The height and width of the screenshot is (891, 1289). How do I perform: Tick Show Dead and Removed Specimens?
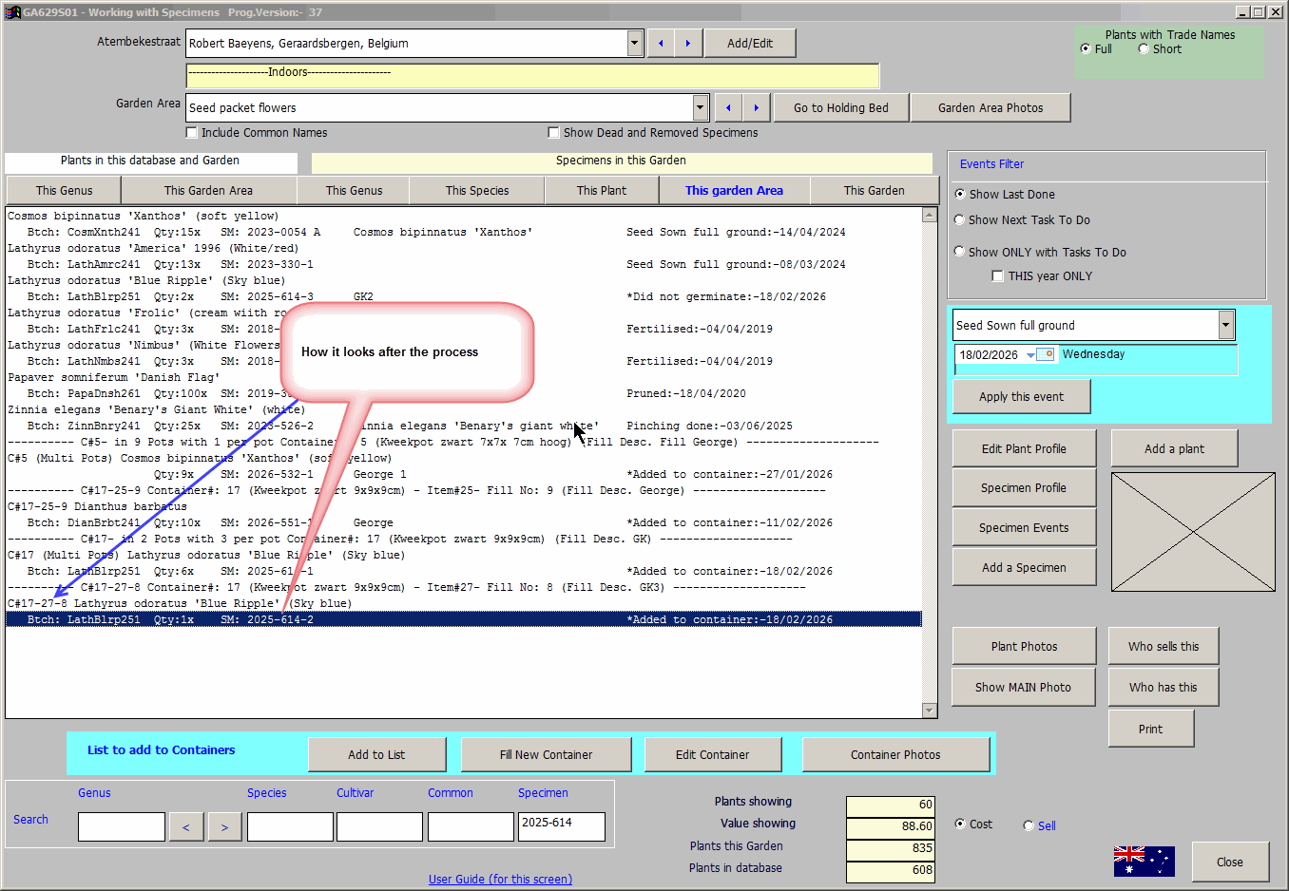554,133
